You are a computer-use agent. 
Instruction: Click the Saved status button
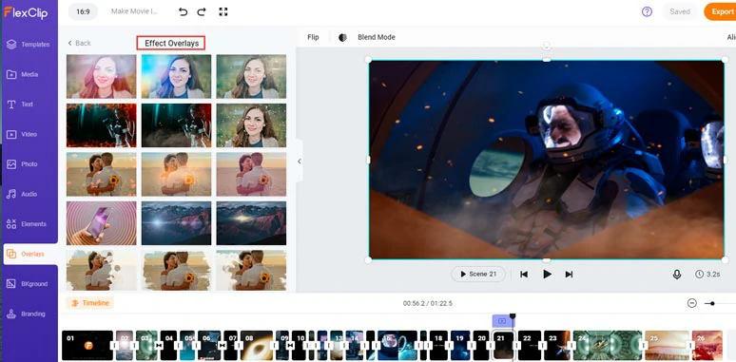(680, 11)
